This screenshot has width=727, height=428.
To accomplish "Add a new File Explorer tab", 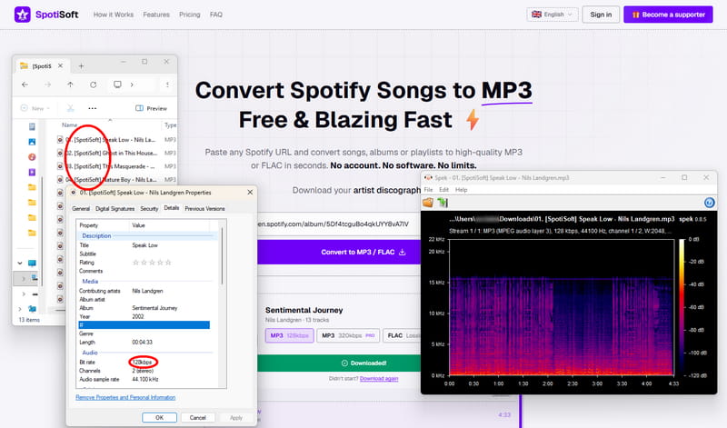I will (81, 65).
